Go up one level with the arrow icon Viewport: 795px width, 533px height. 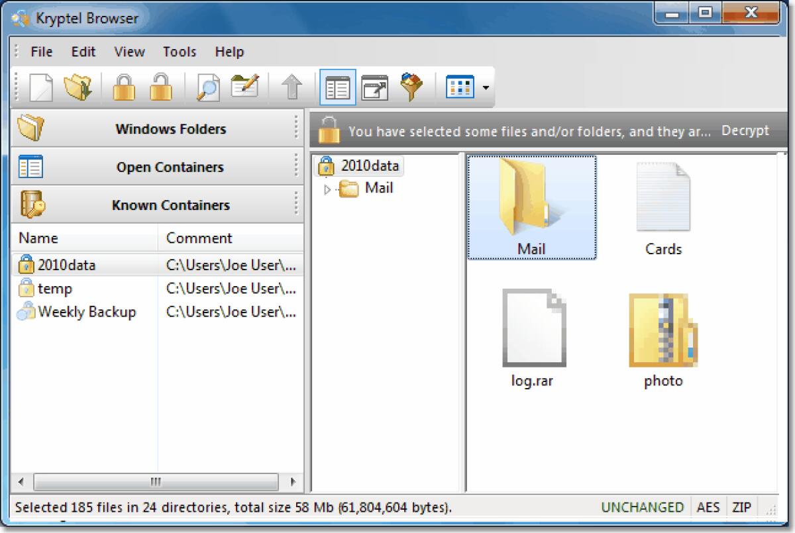tap(291, 87)
